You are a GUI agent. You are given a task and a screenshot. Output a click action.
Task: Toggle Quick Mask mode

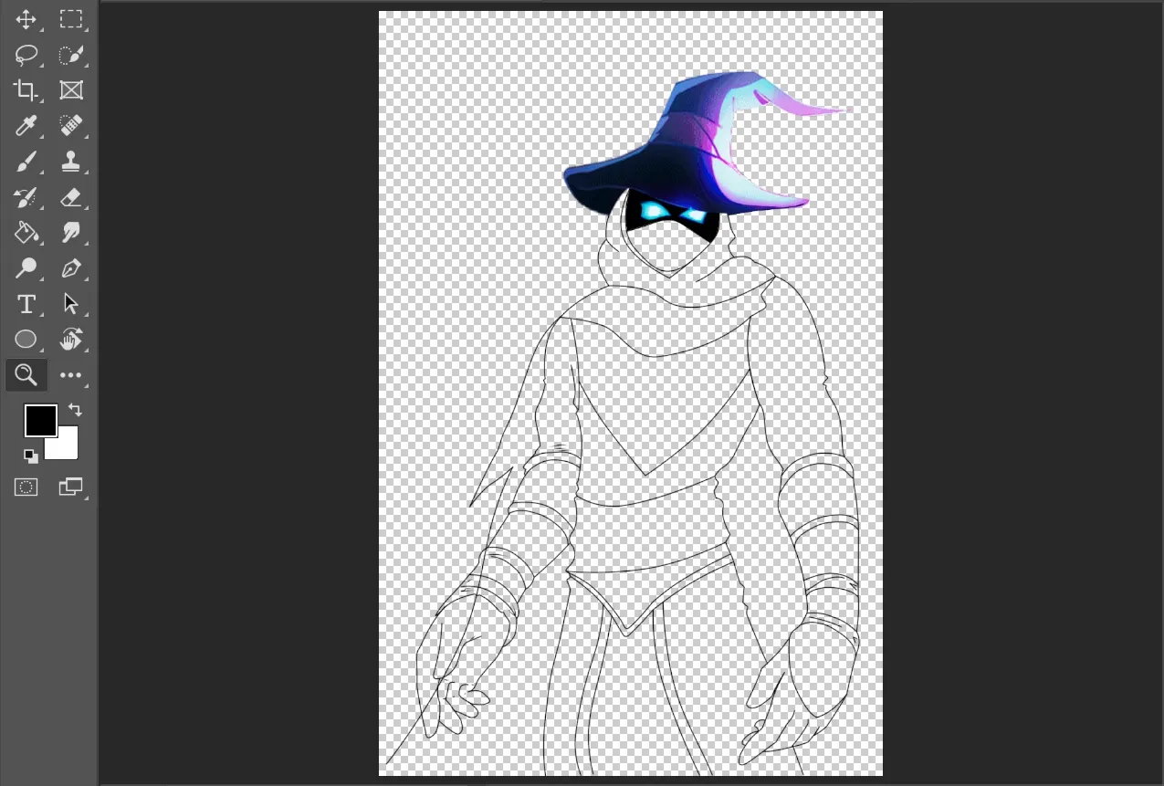pyautogui.click(x=26, y=487)
